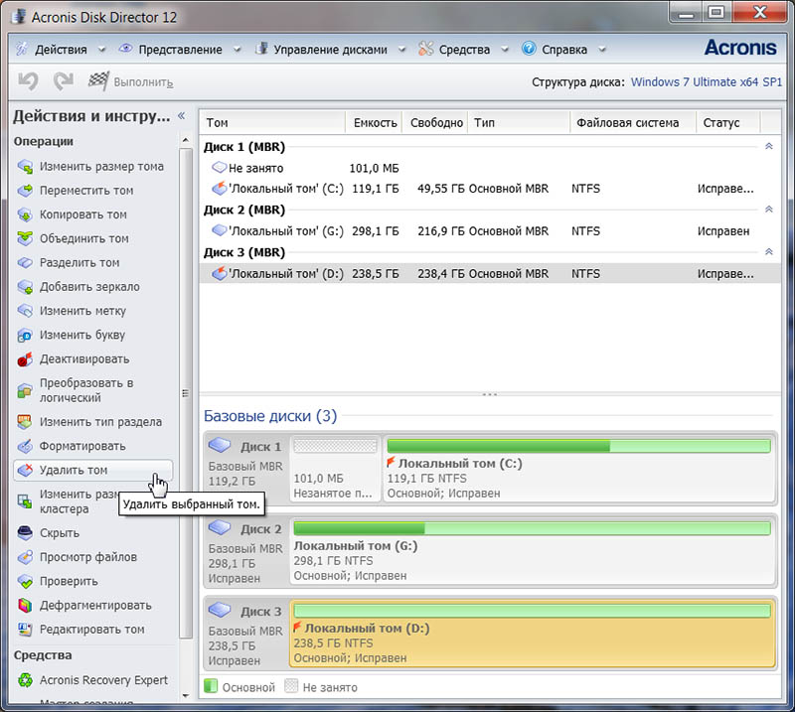795x712 pixels.
Task: Select 'Локальный том' (G:) row in list
Action: pos(490,231)
